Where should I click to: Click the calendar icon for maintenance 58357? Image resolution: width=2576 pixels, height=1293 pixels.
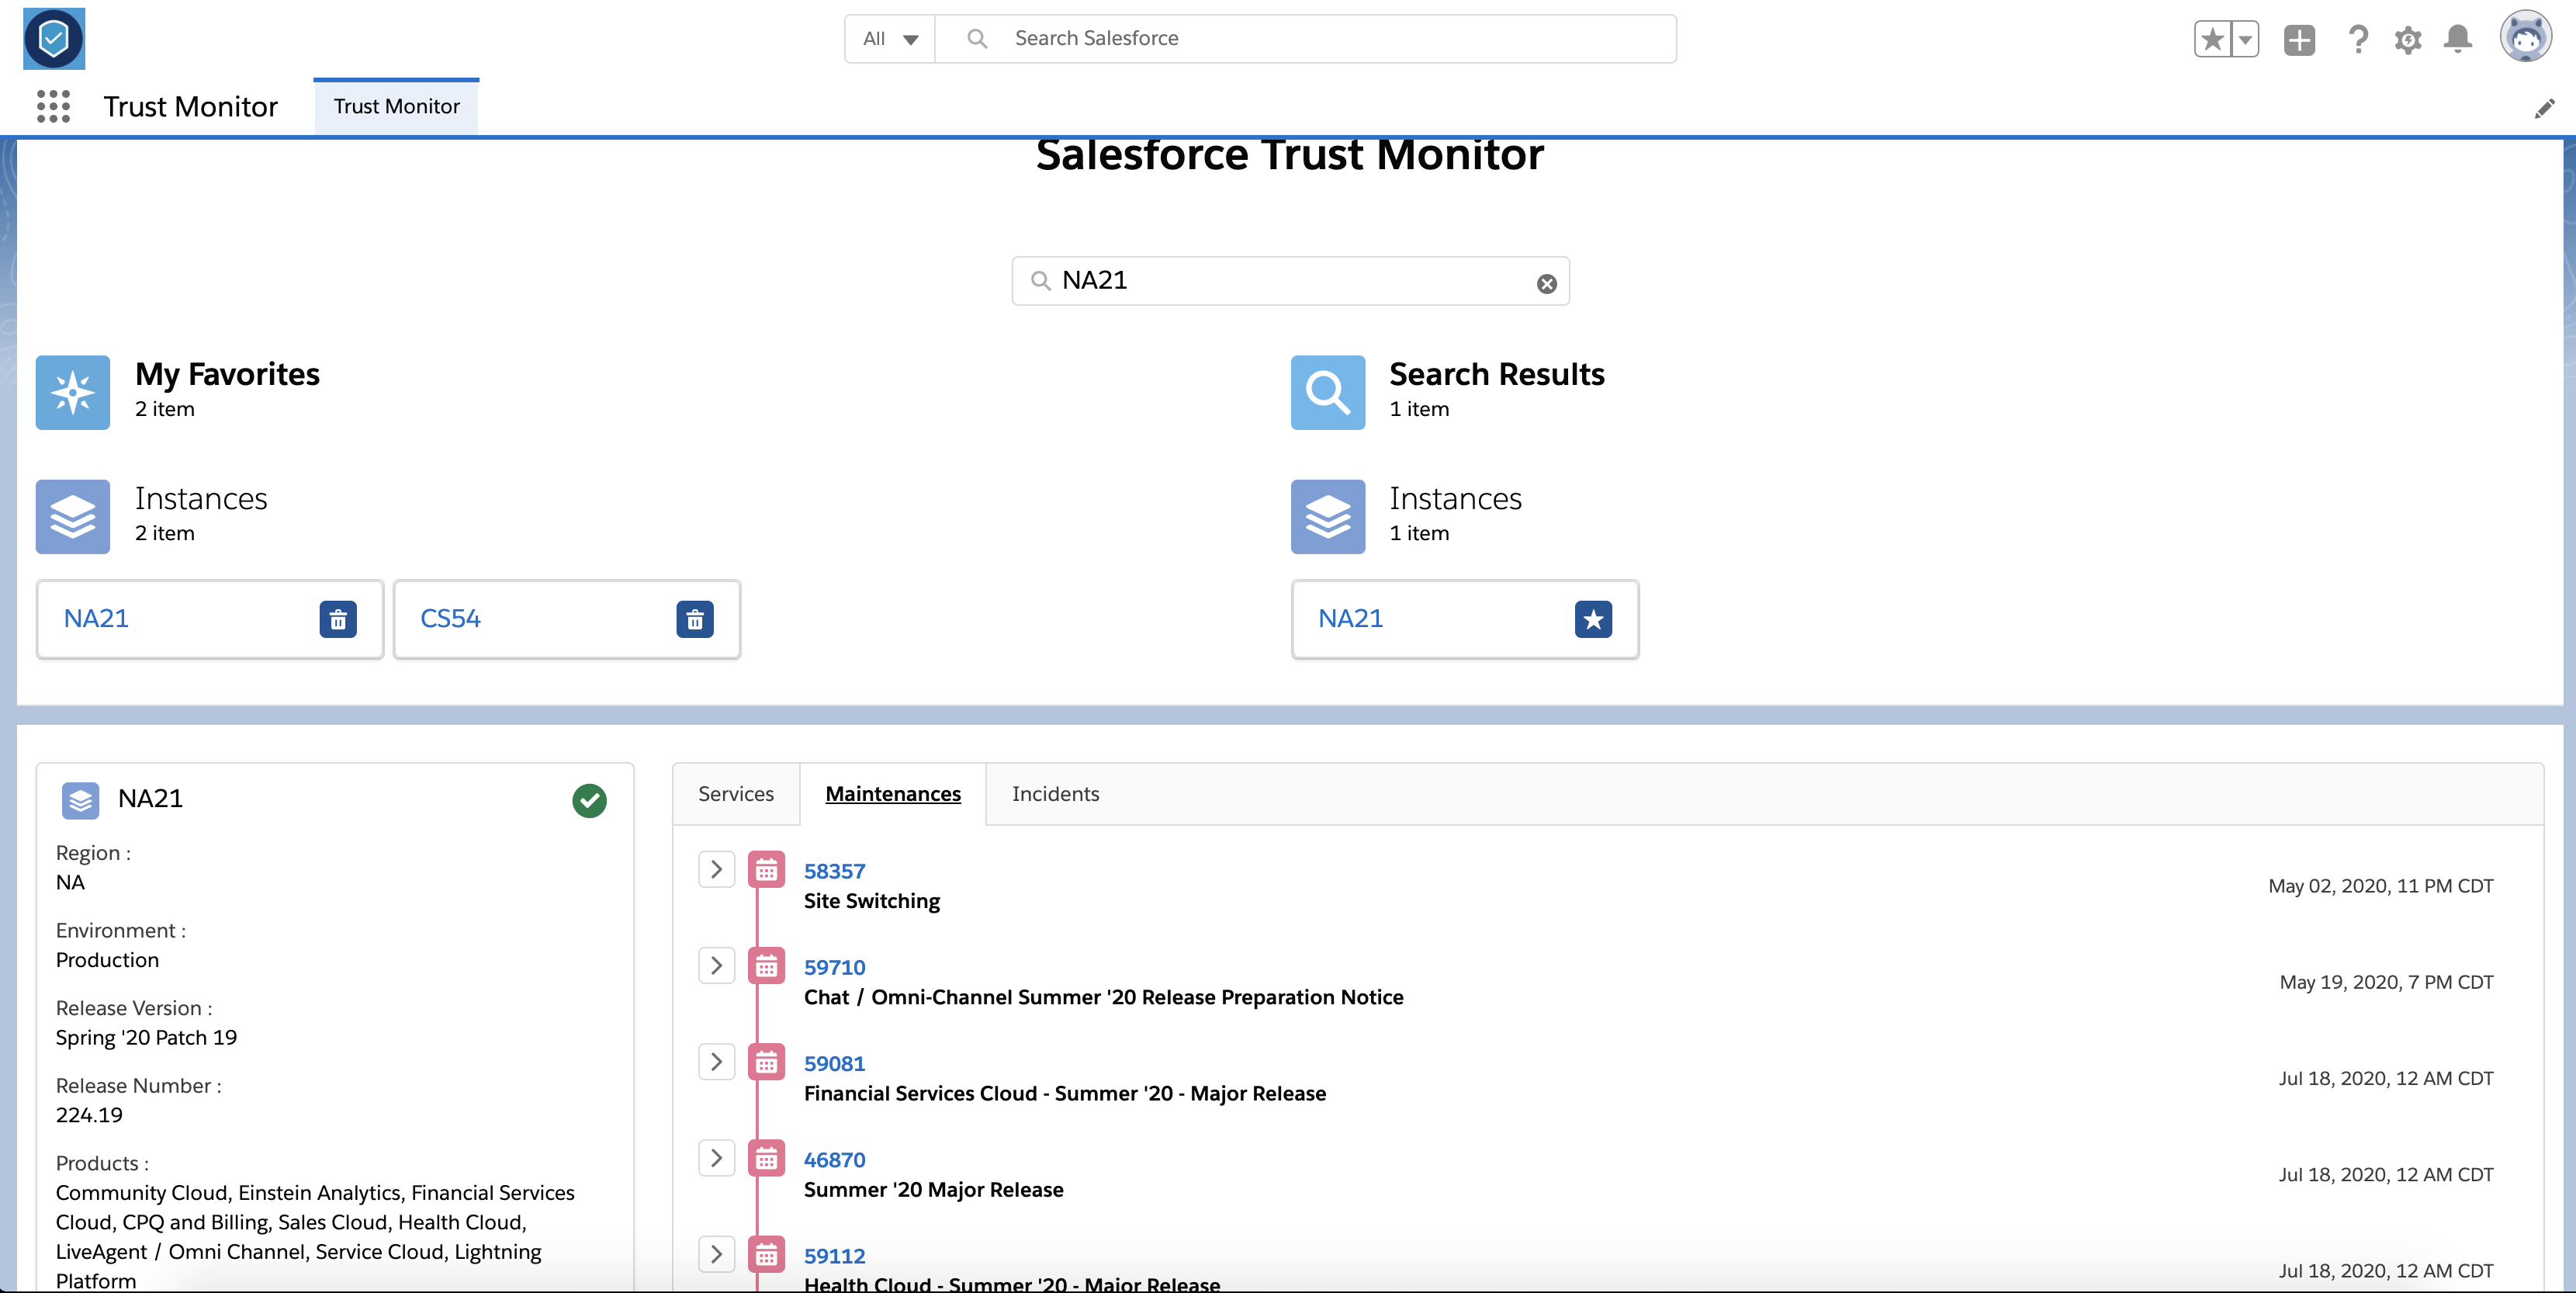coord(766,870)
